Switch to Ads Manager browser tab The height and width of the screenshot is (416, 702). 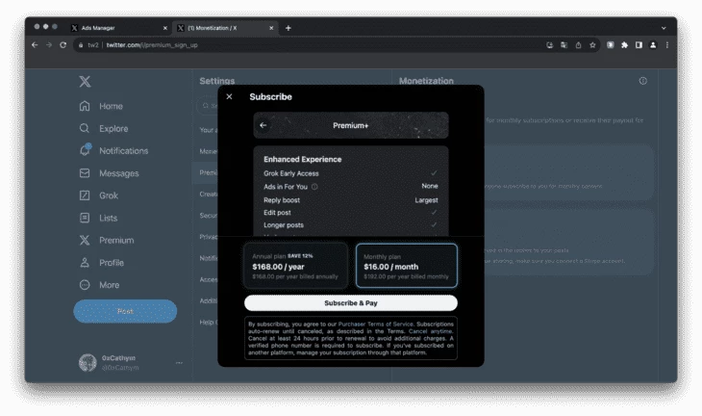118,28
